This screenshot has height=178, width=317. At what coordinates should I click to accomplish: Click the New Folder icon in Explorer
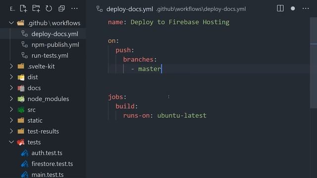[x=36, y=9]
